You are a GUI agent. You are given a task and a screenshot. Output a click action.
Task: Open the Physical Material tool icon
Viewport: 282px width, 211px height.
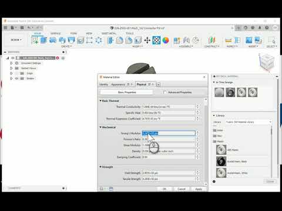point(156,40)
